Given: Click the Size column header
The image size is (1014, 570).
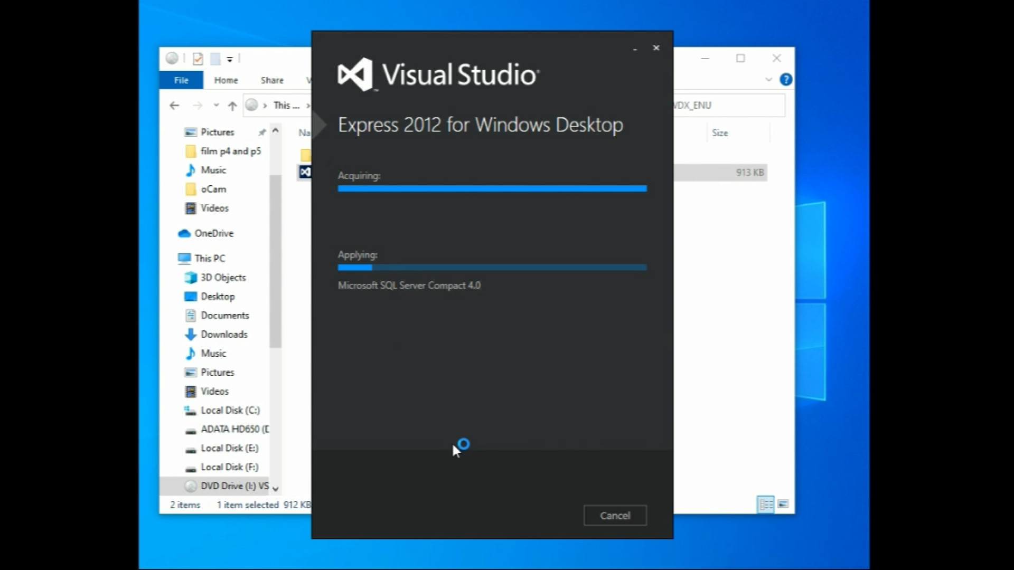Looking at the screenshot, I should click(x=720, y=133).
